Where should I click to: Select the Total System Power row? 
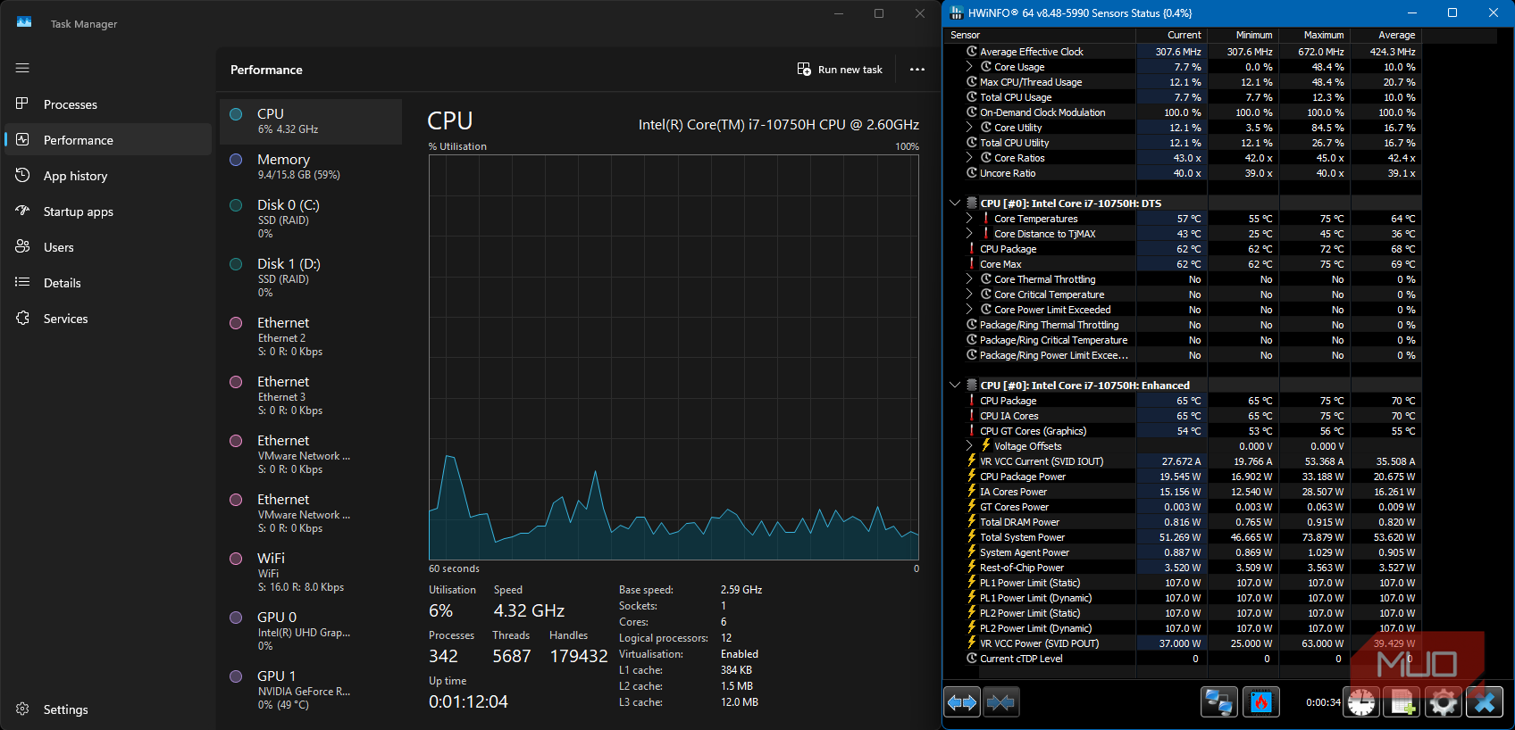[x=1183, y=537]
